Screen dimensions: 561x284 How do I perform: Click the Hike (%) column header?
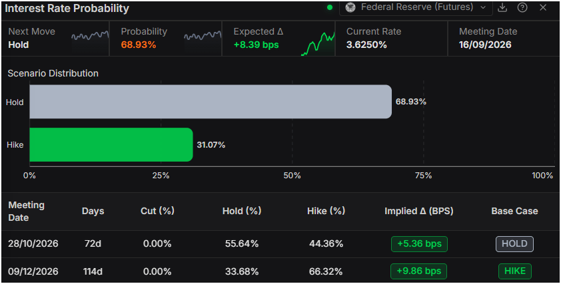[x=326, y=211]
